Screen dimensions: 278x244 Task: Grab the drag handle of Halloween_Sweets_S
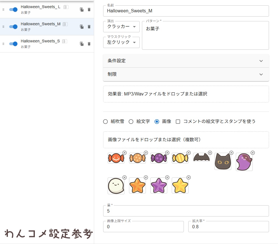(x=3, y=44)
